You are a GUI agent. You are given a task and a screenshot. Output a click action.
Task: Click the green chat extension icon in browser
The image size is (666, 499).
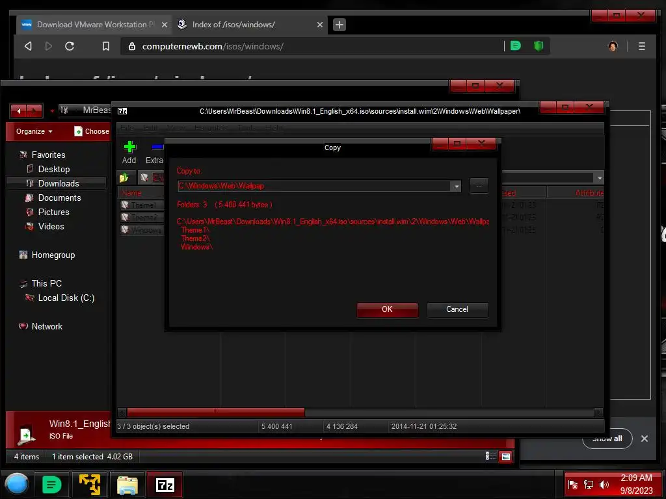516,46
